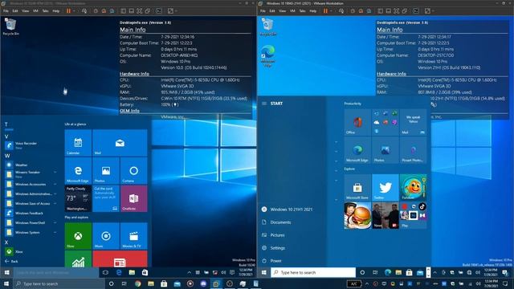Open console view icon in left VMware toolbar

(159, 10)
